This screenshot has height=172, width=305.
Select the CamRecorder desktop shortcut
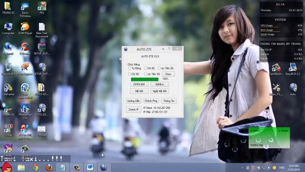pos(276,69)
